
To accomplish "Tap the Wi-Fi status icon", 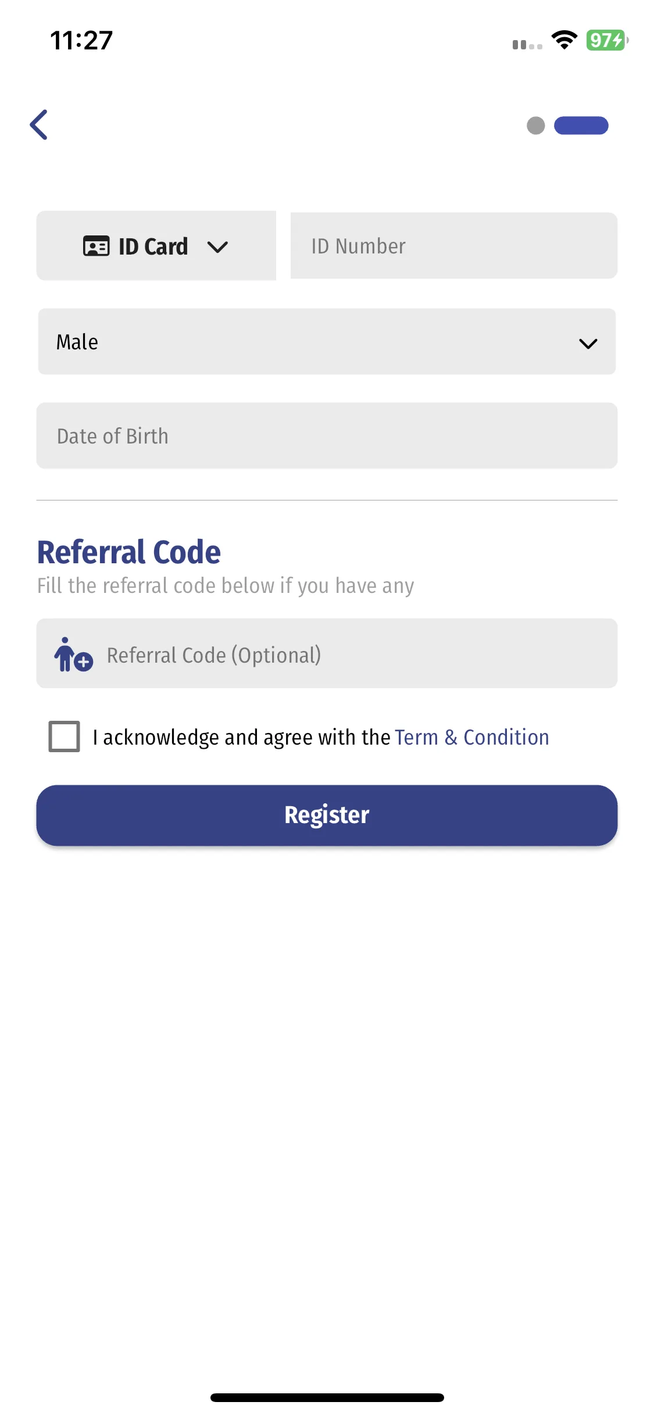I will click(564, 40).
